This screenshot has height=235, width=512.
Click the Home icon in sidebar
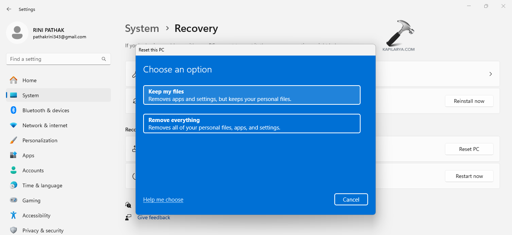tap(13, 80)
